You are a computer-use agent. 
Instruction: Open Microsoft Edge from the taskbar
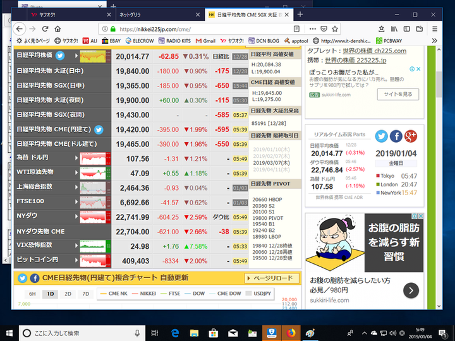click(176, 333)
